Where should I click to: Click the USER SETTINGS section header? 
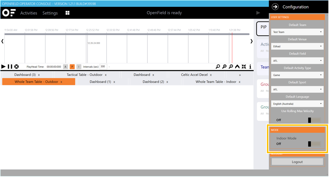[x=297, y=17]
